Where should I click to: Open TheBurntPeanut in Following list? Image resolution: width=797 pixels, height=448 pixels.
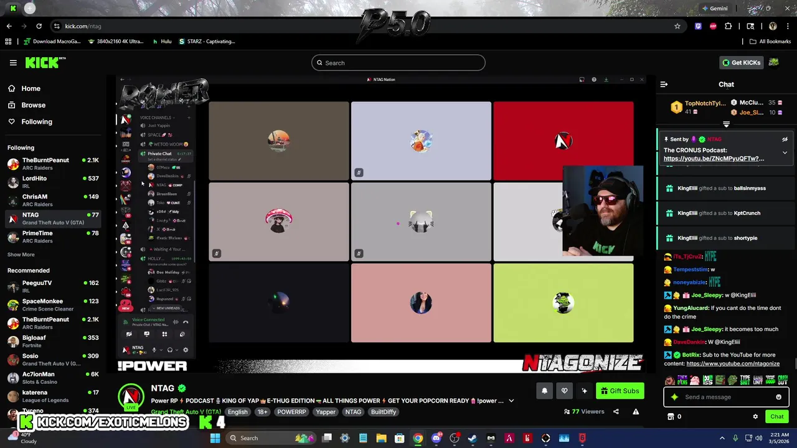pos(53,164)
